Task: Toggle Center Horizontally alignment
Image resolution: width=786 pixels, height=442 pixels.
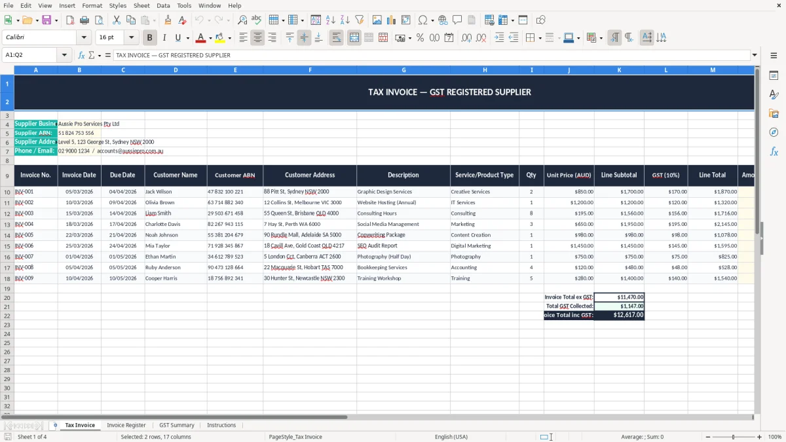Action: pos(257,38)
